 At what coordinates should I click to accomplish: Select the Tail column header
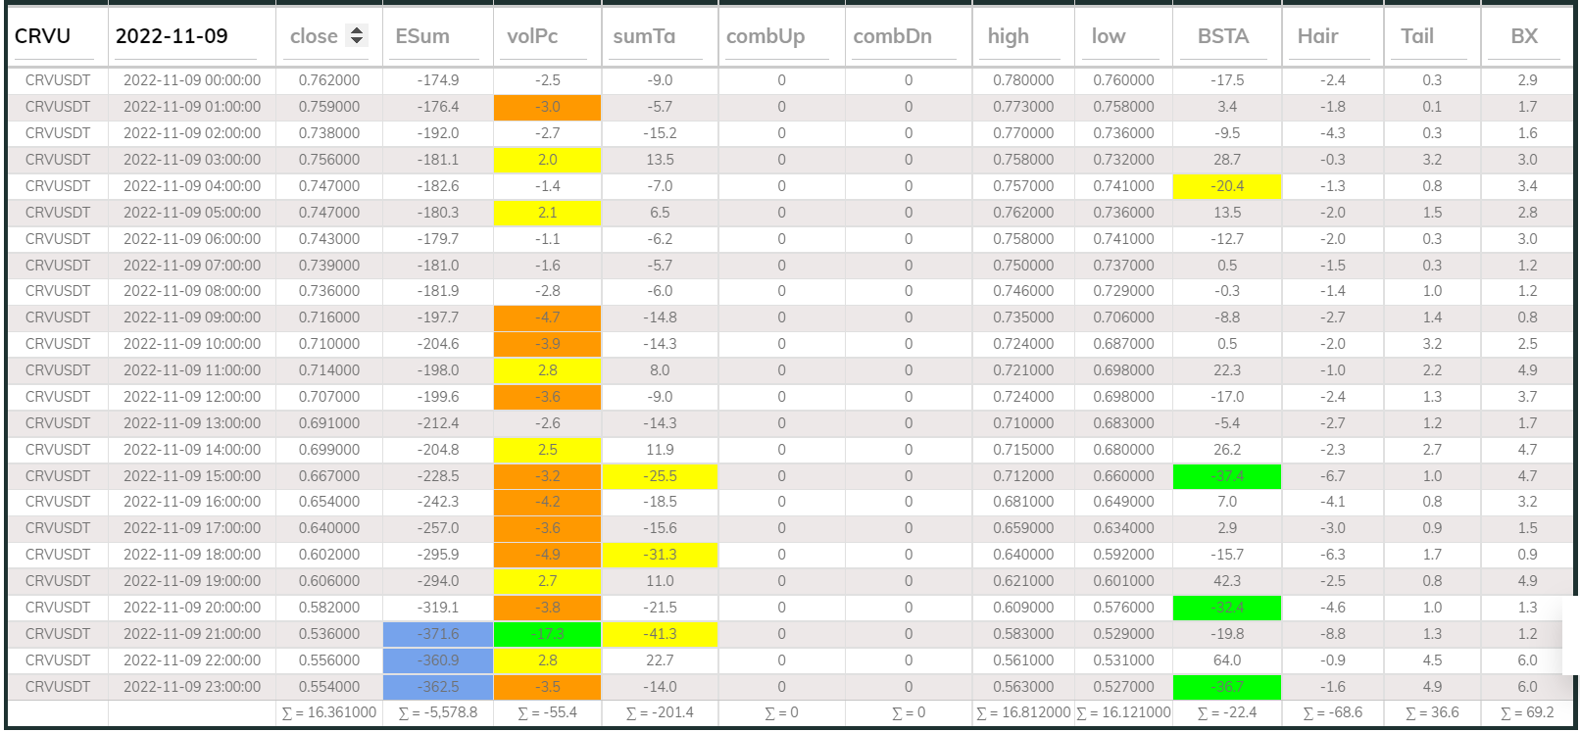coord(1417,36)
